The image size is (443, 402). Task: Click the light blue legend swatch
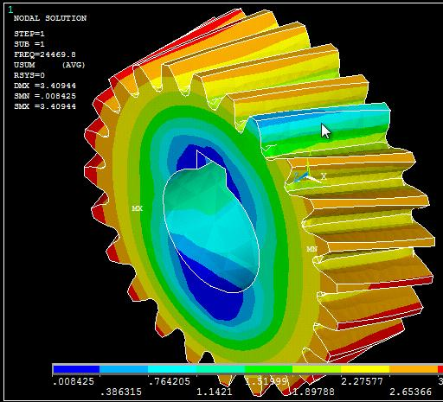point(124,369)
